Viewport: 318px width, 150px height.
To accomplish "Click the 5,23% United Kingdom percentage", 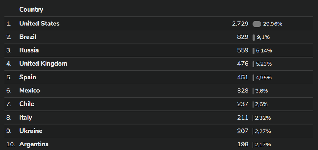I will (264, 64).
